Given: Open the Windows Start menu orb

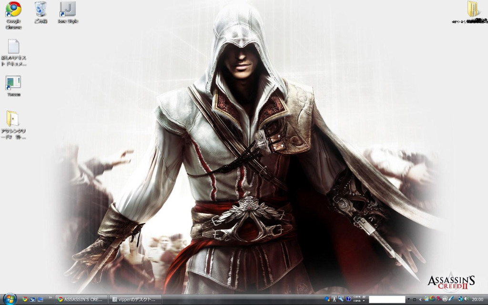Looking at the screenshot, I should click(x=9, y=299).
